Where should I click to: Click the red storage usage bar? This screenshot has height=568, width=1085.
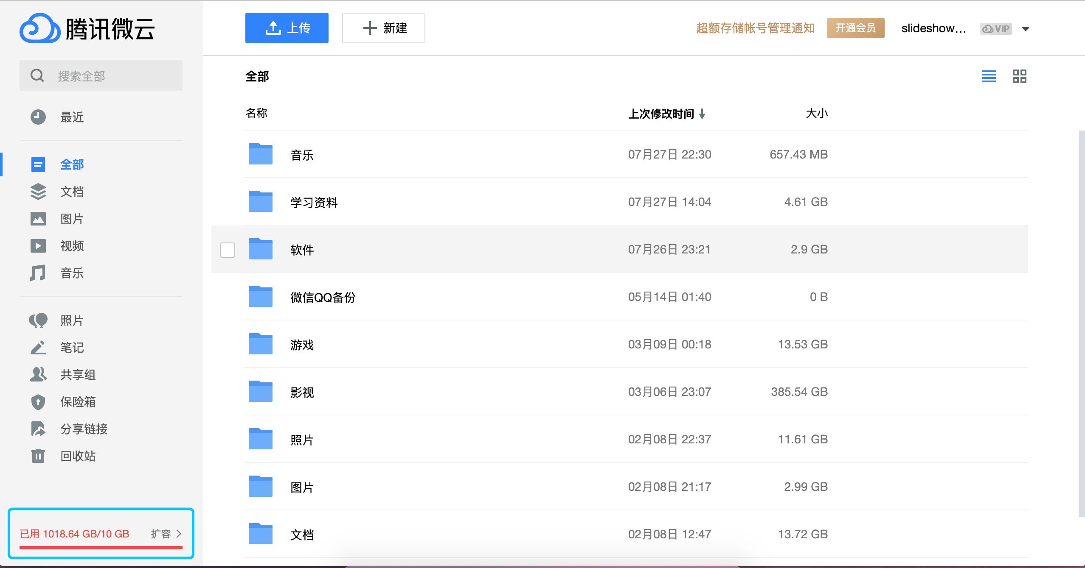[101, 548]
